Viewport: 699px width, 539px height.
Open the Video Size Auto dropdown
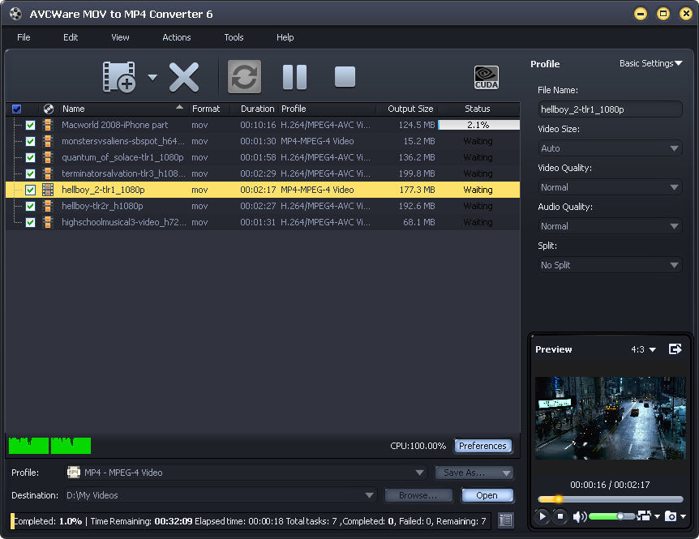pos(610,148)
